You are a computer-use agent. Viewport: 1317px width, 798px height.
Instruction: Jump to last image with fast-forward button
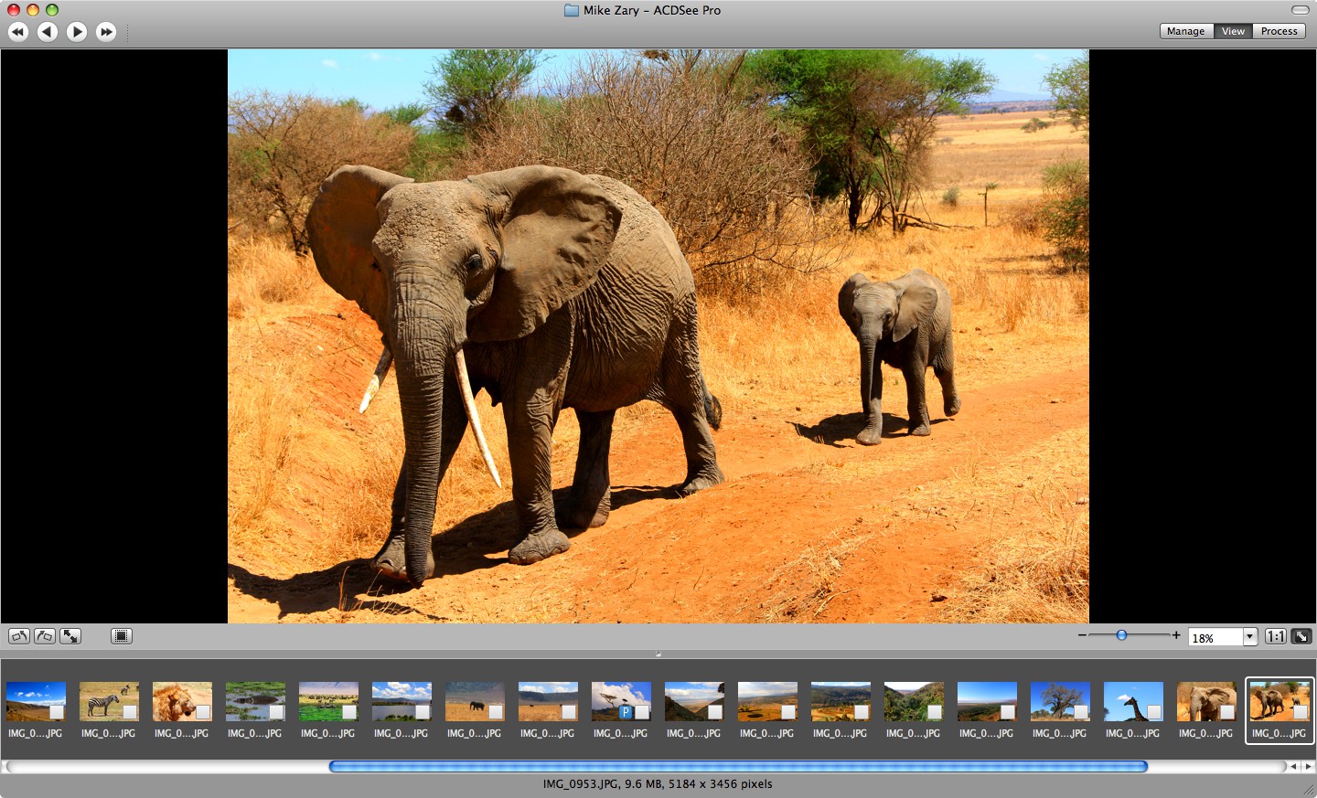(x=106, y=32)
